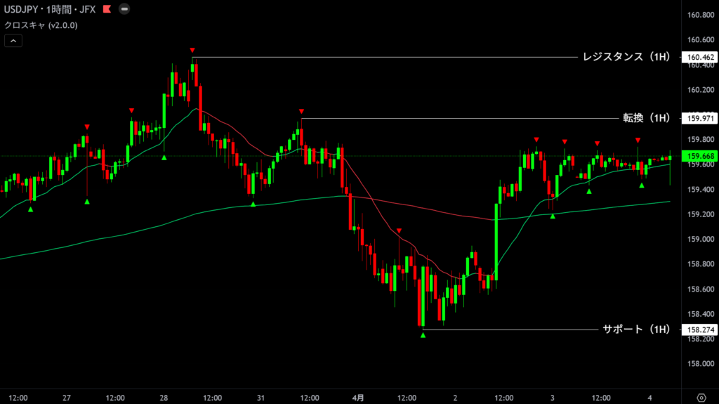Click the クロスキャ (v2.0.0) indicator name
The width and height of the screenshot is (719, 404).
[x=41, y=25]
